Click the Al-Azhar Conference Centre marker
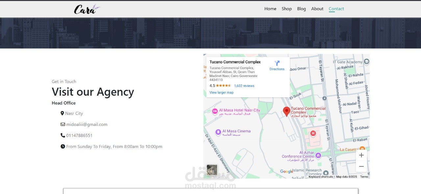Screen dimensions: 421x194 coord(318,155)
